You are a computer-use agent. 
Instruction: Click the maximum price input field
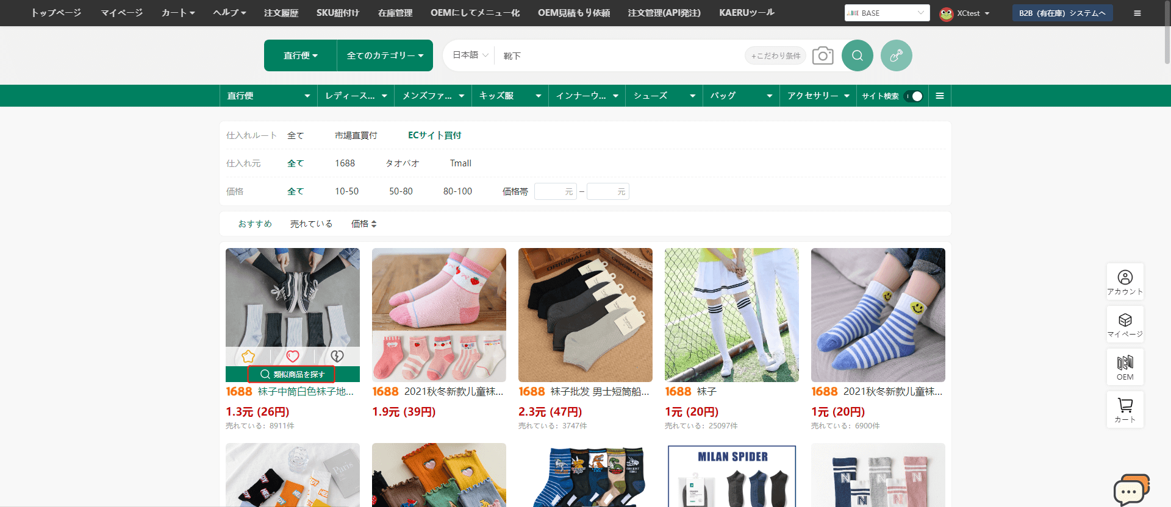pyautogui.click(x=608, y=191)
